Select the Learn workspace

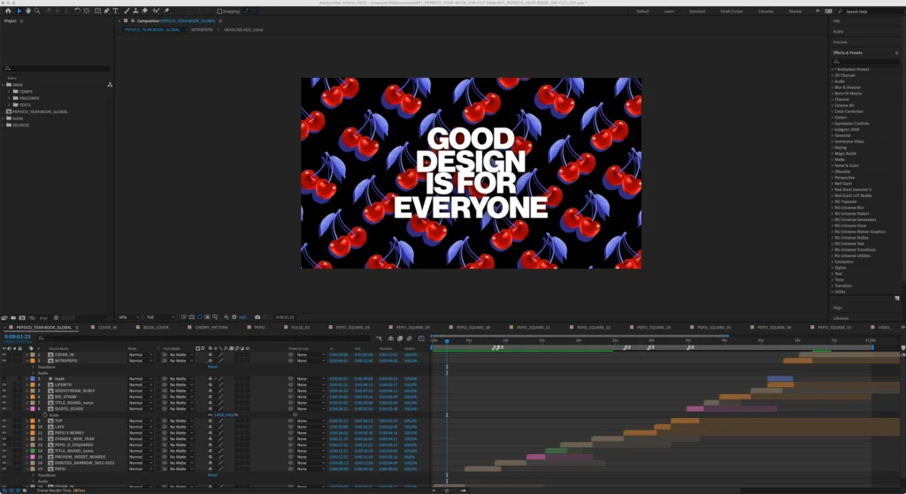click(669, 11)
